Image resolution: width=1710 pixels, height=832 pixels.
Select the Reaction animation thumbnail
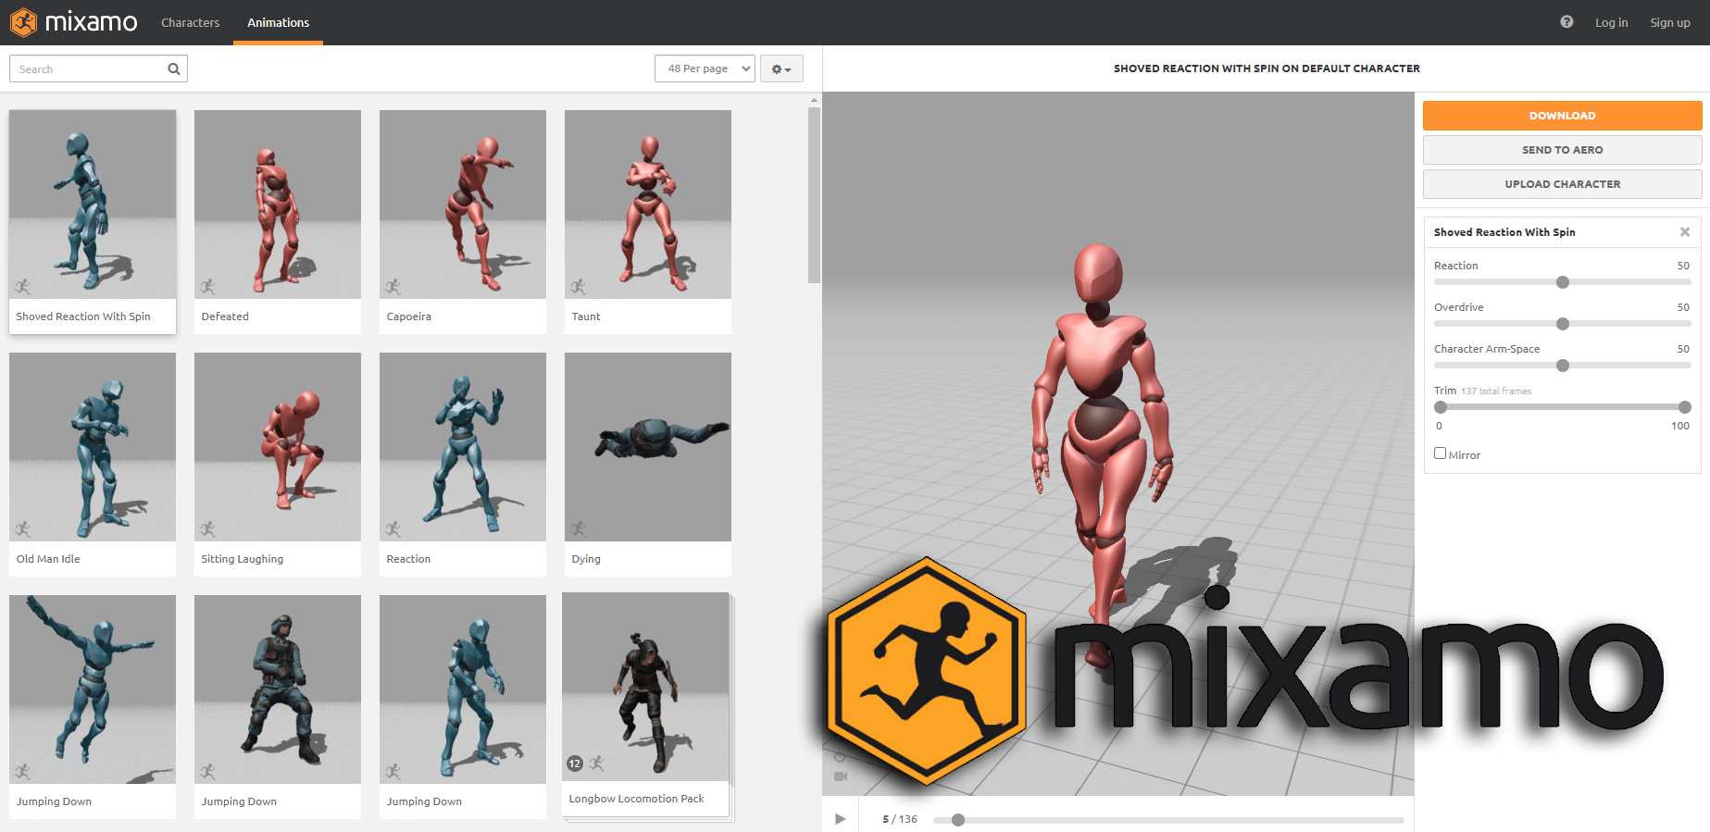pyautogui.click(x=463, y=447)
